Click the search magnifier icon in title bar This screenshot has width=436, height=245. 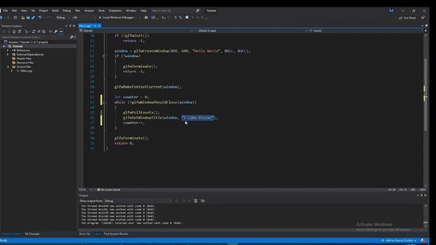click(x=198, y=11)
